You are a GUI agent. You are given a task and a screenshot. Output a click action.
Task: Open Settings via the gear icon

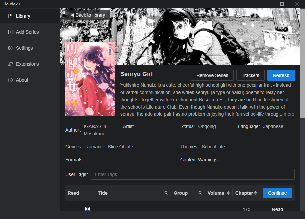[x=10, y=48]
